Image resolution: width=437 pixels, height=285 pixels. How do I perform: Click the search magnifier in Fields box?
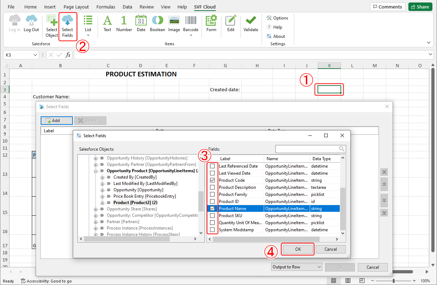(x=342, y=149)
